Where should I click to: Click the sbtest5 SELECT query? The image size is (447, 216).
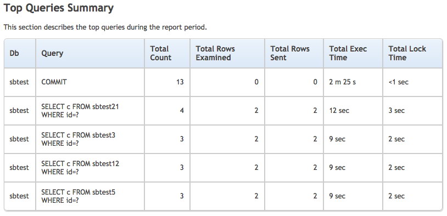coord(79,196)
